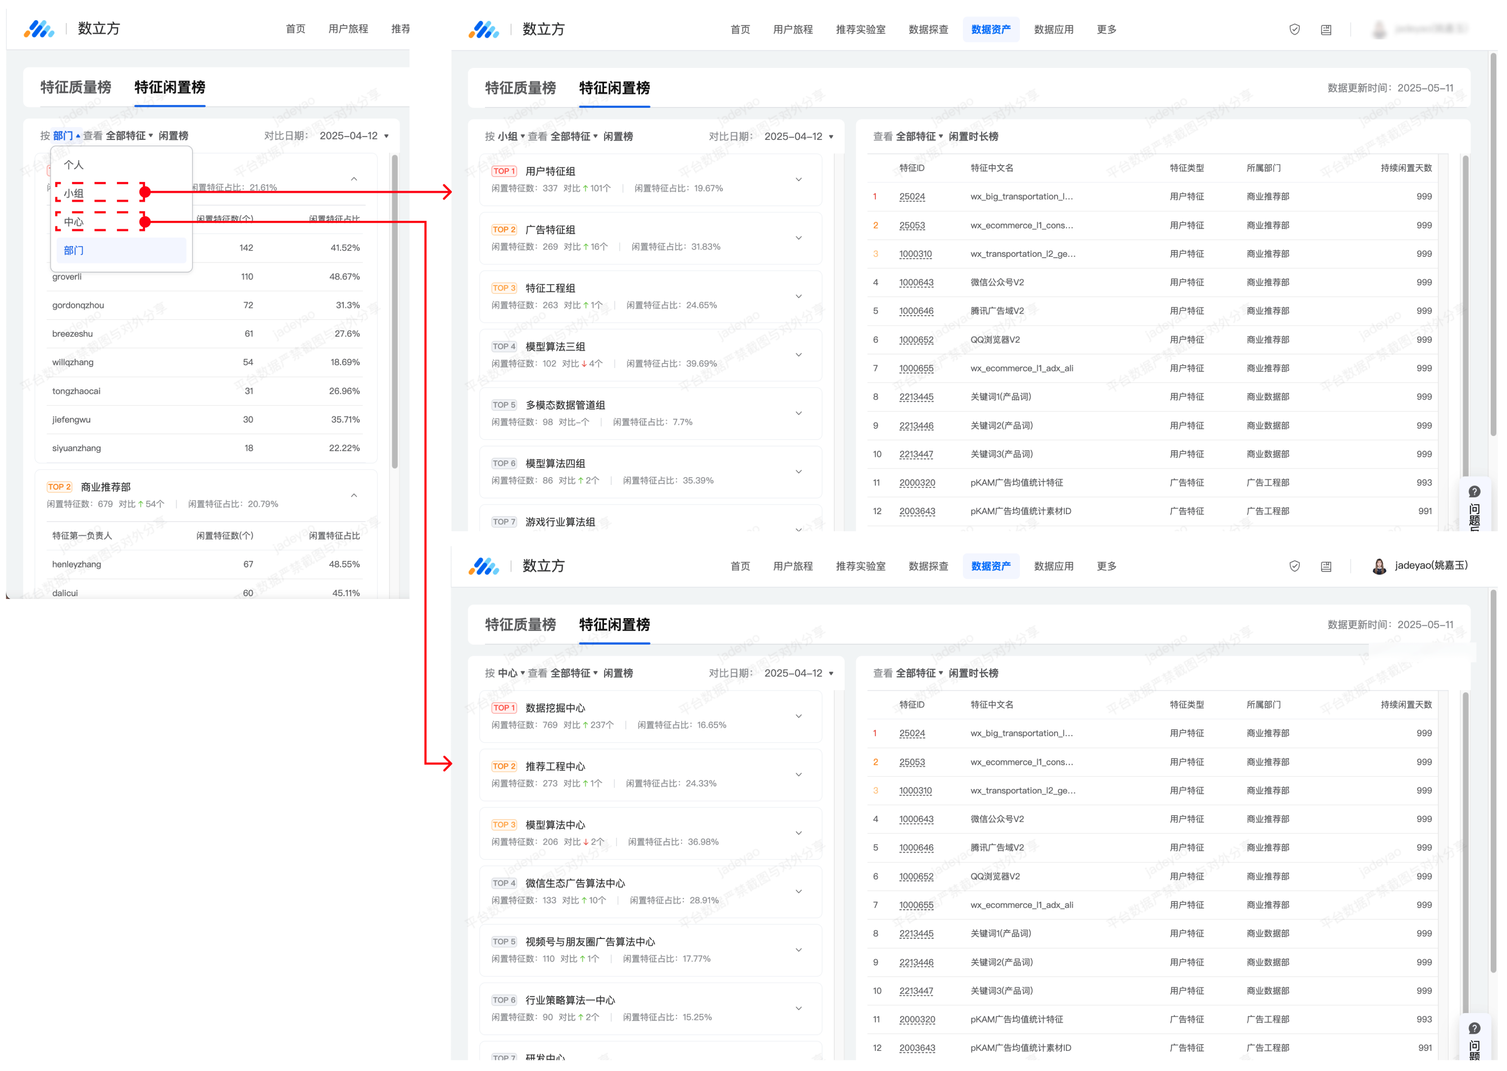This screenshot has height=1071, width=1507.
Task: Click the henleyzhang owner row
Action: (x=76, y=565)
